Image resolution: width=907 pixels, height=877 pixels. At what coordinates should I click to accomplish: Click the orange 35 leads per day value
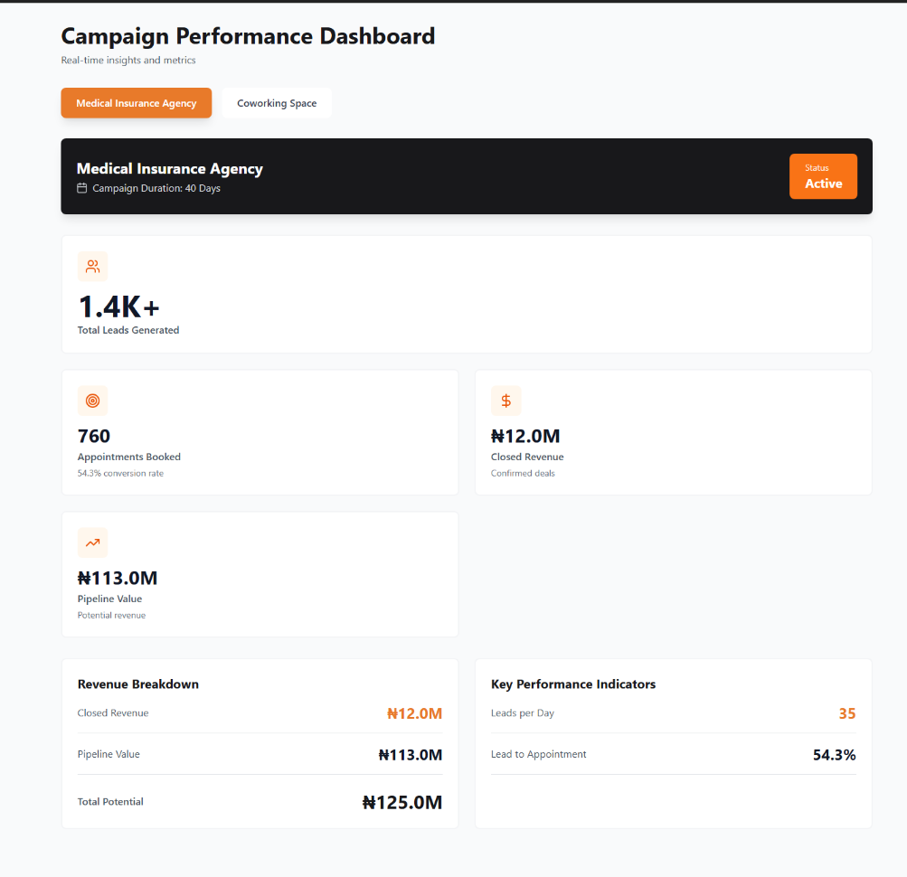[x=846, y=713]
